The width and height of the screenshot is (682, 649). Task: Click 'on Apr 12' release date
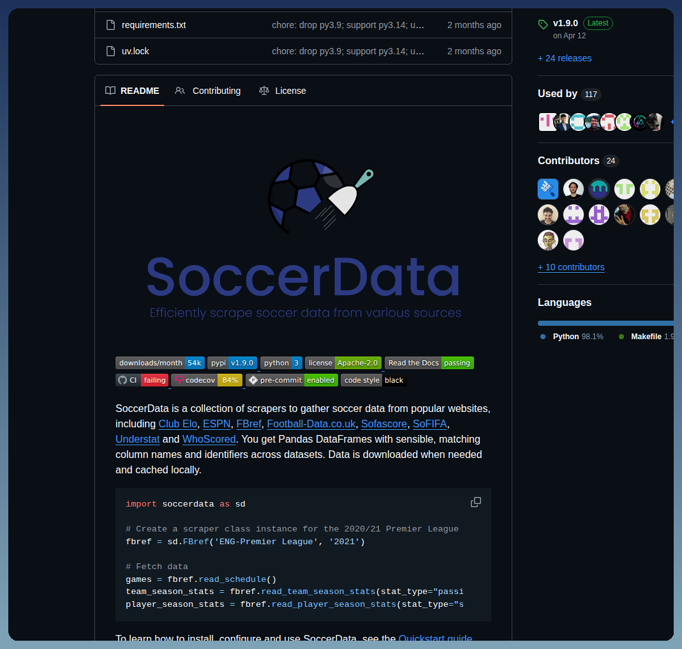[569, 36]
